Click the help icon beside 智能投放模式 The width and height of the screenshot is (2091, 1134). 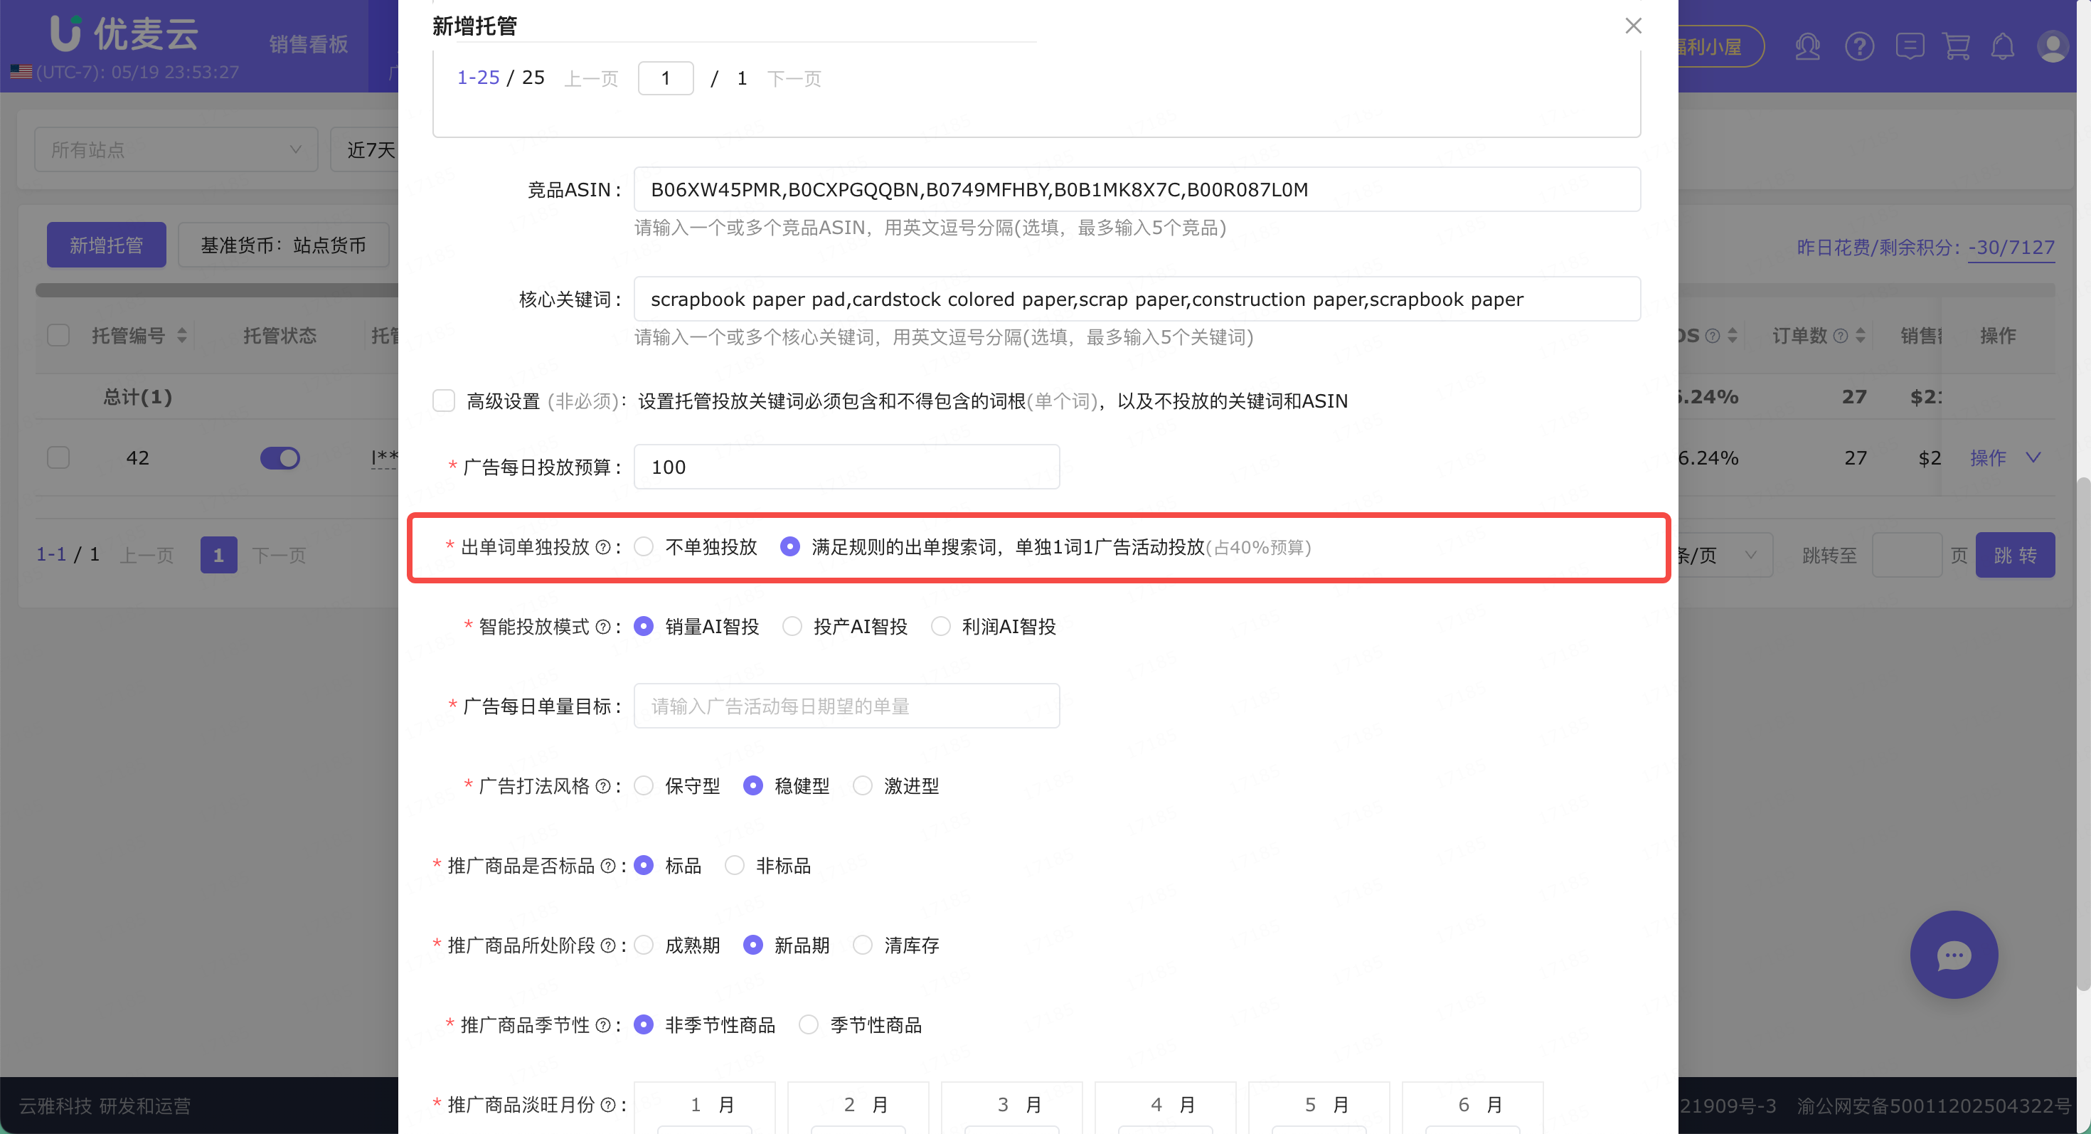click(x=602, y=627)
